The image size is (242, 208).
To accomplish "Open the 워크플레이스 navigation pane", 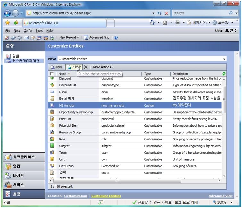I will [x=24, y=157].
